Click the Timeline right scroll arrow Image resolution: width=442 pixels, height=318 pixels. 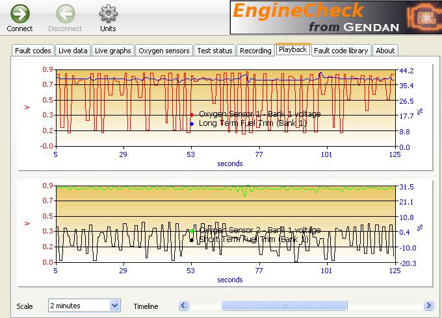point(428,305)
